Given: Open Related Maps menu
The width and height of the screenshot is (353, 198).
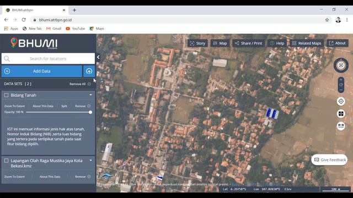Looking at the screenshot, I should (307, 43).
